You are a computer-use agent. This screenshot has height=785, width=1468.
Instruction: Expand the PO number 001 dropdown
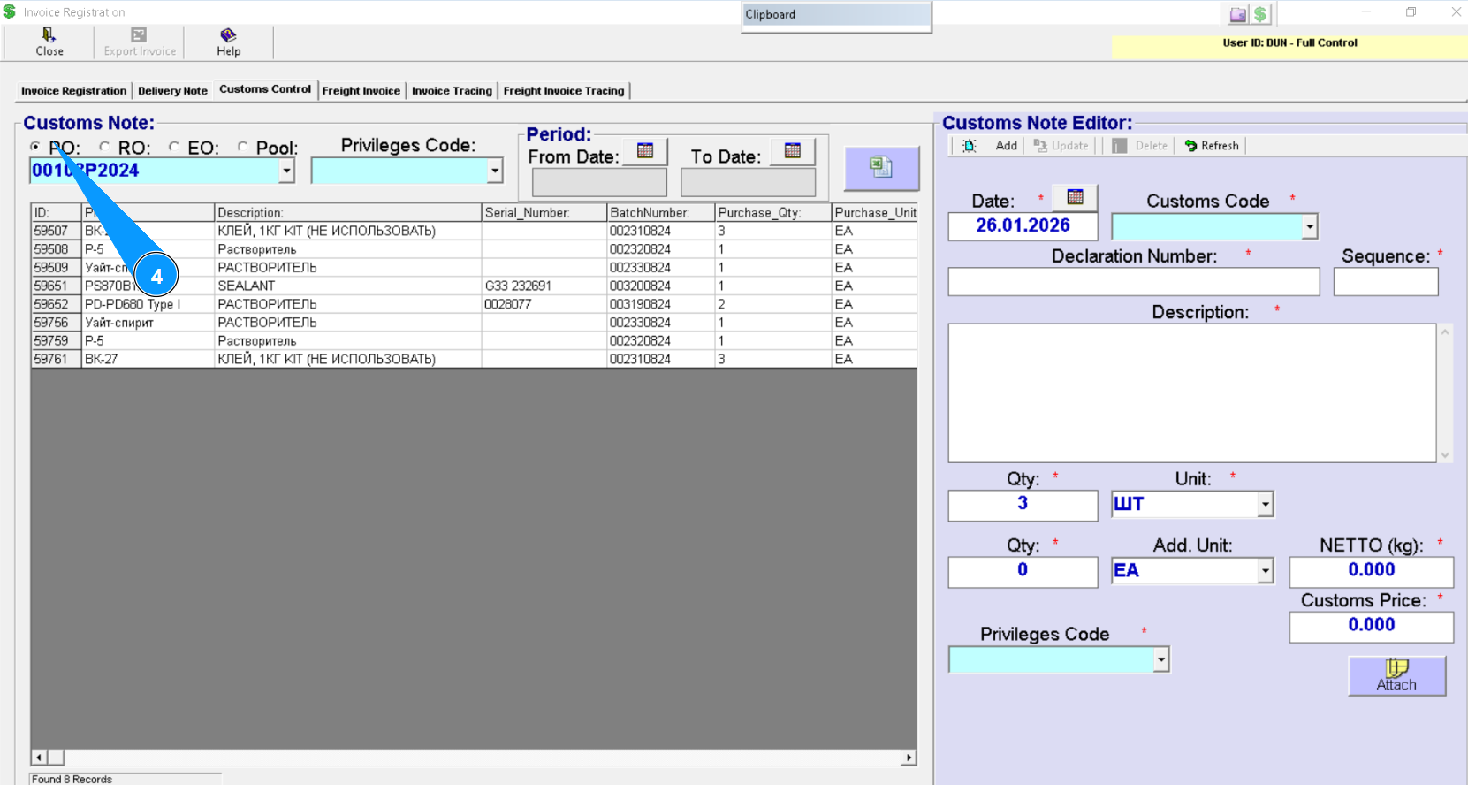click(286, 171)
